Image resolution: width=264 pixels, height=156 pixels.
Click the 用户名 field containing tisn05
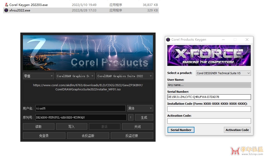[x=81, y=108]
